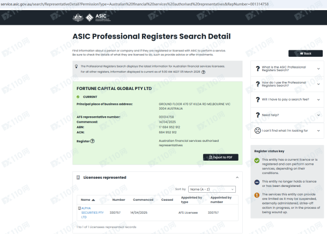Click the Back button
The image size is (327, 234).
[x=306, y=54]
